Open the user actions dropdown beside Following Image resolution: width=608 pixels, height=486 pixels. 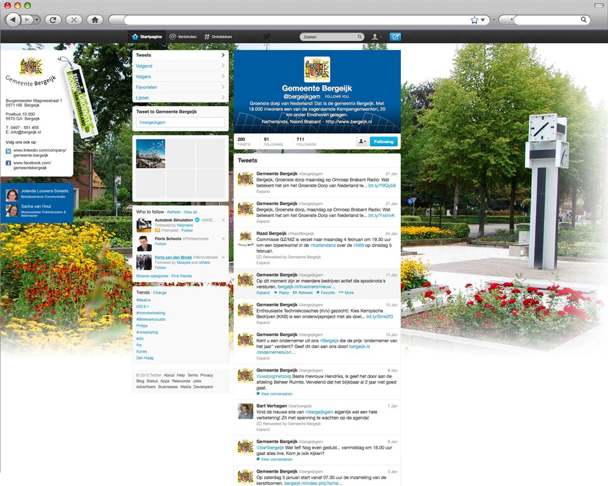point(362,142)
